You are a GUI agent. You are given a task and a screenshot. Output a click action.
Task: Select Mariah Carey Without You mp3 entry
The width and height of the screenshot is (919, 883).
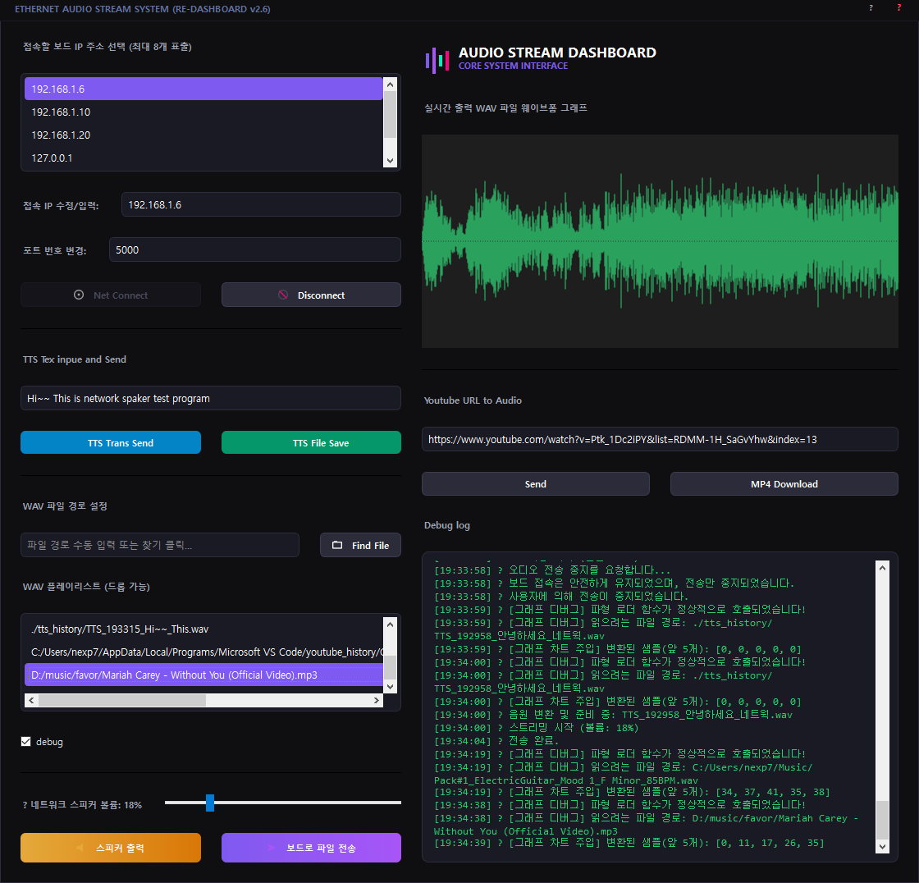pos(203,675)
